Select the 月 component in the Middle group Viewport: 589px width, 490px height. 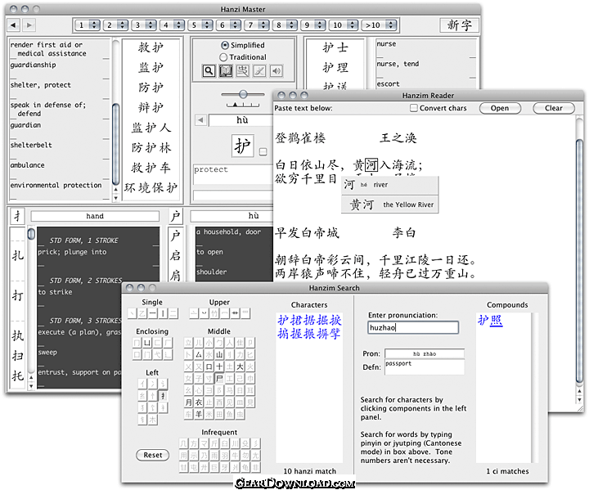point(189,402)
